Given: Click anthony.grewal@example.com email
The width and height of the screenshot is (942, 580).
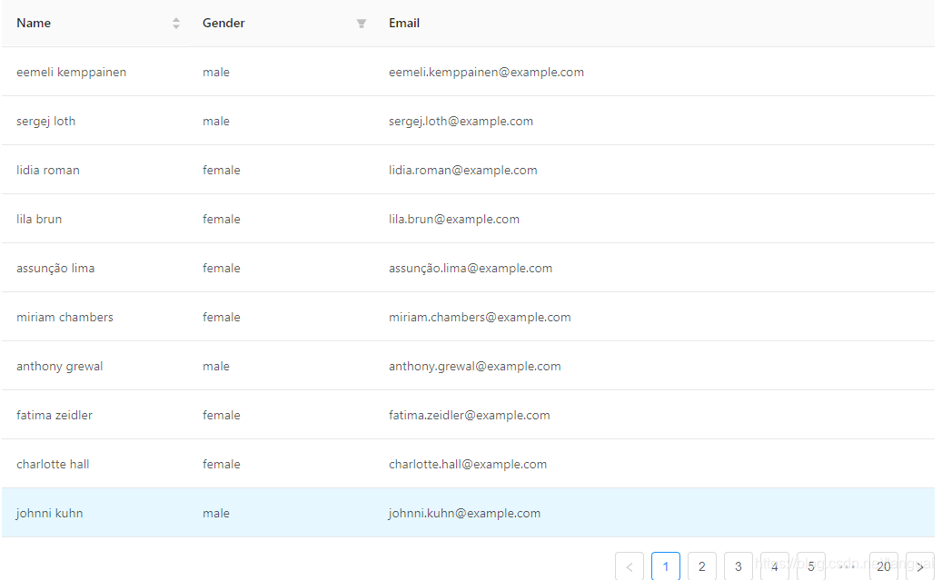Looking at the screenshot, I should (474, 367).
